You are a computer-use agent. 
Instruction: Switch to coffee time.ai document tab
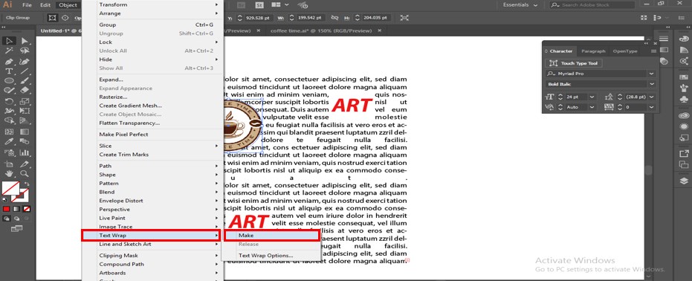321,31
